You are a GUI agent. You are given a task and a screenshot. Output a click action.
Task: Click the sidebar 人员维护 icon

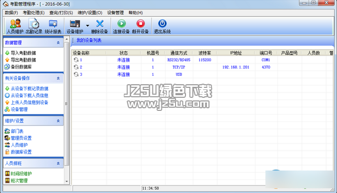pos(7,145)
